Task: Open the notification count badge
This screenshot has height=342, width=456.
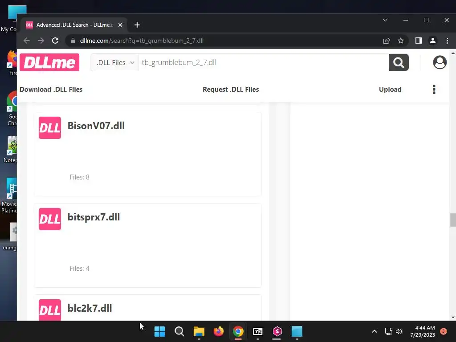Action: coord(444,331)
